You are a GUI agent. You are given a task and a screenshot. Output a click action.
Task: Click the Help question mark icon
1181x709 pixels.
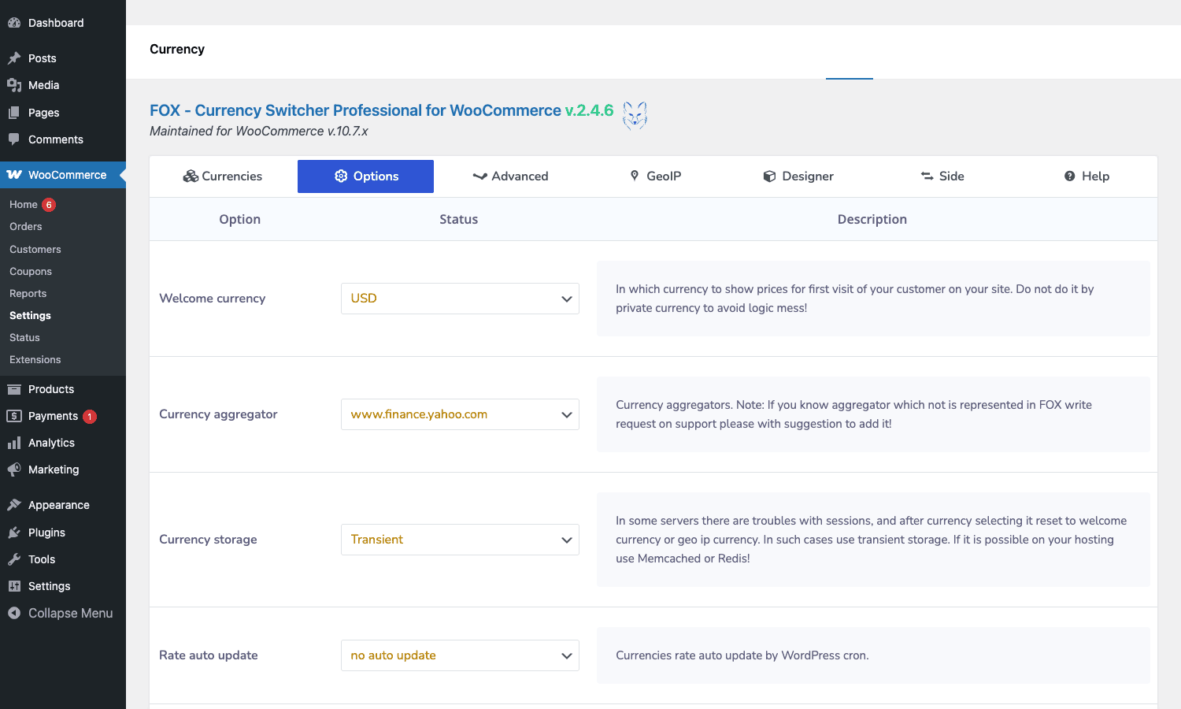point(1069,176)
